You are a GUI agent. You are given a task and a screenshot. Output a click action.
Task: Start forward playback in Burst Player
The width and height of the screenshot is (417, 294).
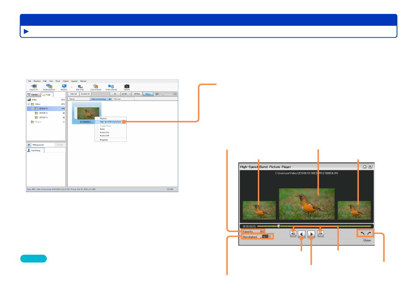tap(311, 234)
